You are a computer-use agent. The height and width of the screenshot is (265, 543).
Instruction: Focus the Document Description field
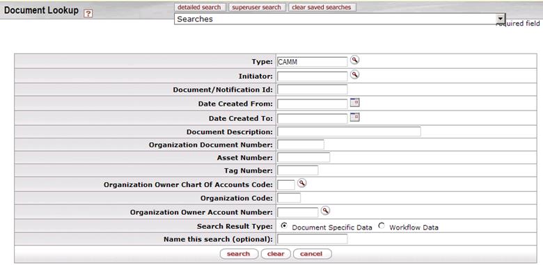(349, 132)
